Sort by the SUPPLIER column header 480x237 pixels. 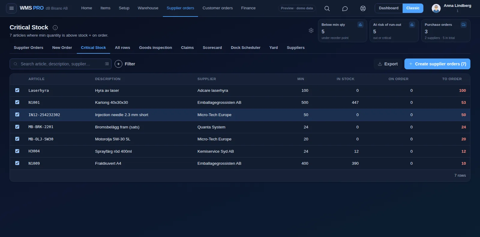tap(207, 79)
